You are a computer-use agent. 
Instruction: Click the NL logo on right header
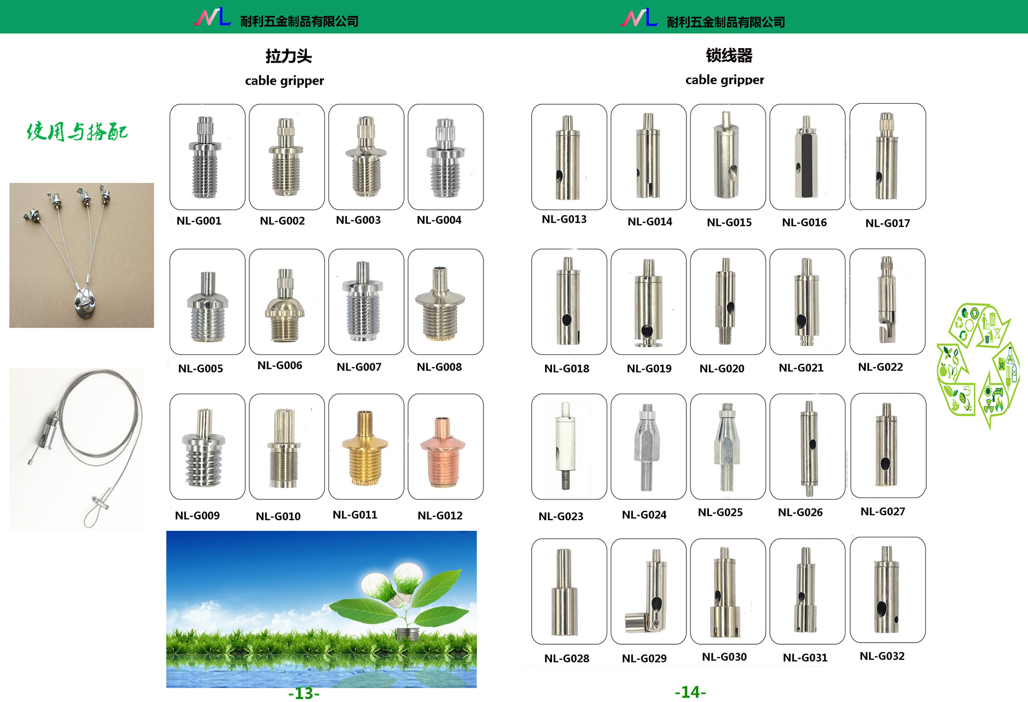(x=639, y=18)
